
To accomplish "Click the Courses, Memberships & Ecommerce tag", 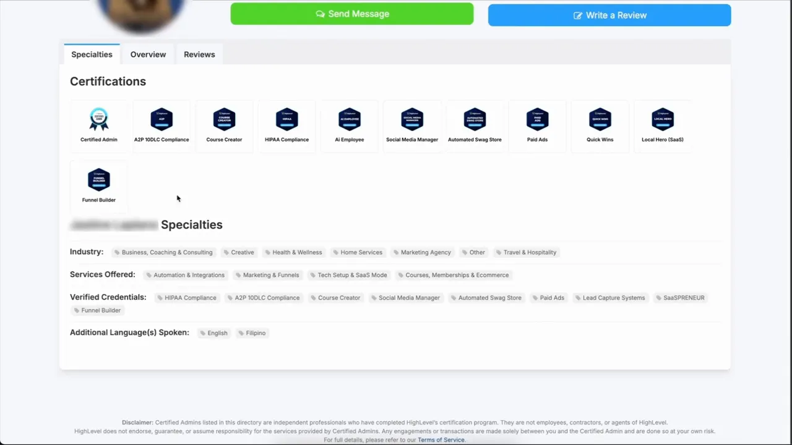I will point(454,275).
